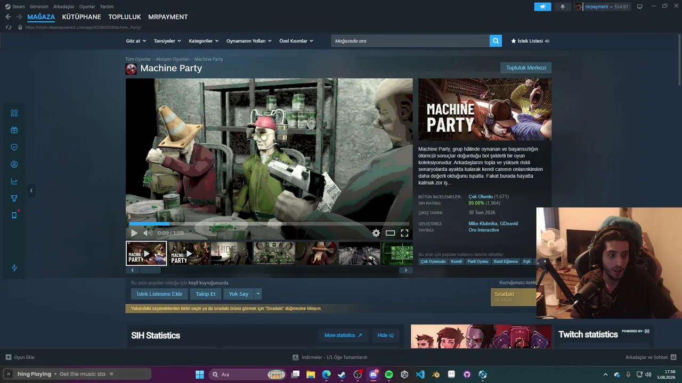Open the first left sidebar grid icon
The width and height of the screenshot is (682, 383).
point(14,113)
